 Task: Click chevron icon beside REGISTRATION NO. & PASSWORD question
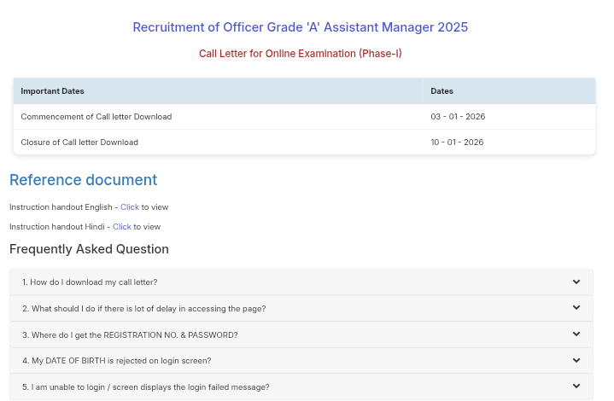576,334
